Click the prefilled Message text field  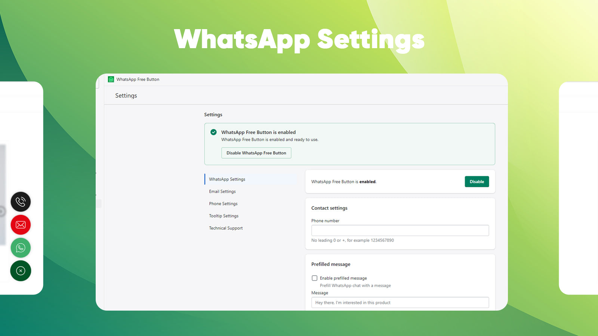pyautogui.click(x=400, y=302)
